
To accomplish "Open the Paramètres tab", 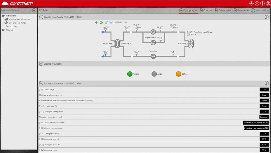I will pos(241,10).
